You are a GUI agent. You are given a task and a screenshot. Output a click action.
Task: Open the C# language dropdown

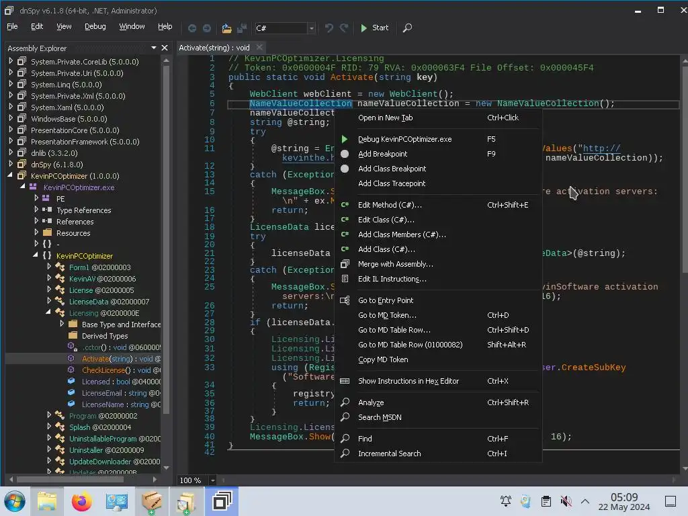click(x=311, y=28)
